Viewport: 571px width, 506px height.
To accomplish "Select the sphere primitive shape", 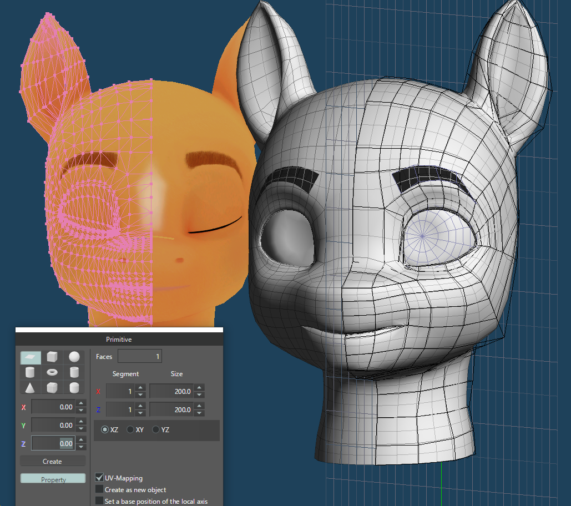I will [74, 357].
